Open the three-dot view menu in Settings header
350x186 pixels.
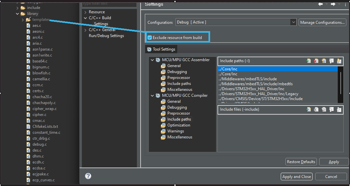tap(345, 4)
